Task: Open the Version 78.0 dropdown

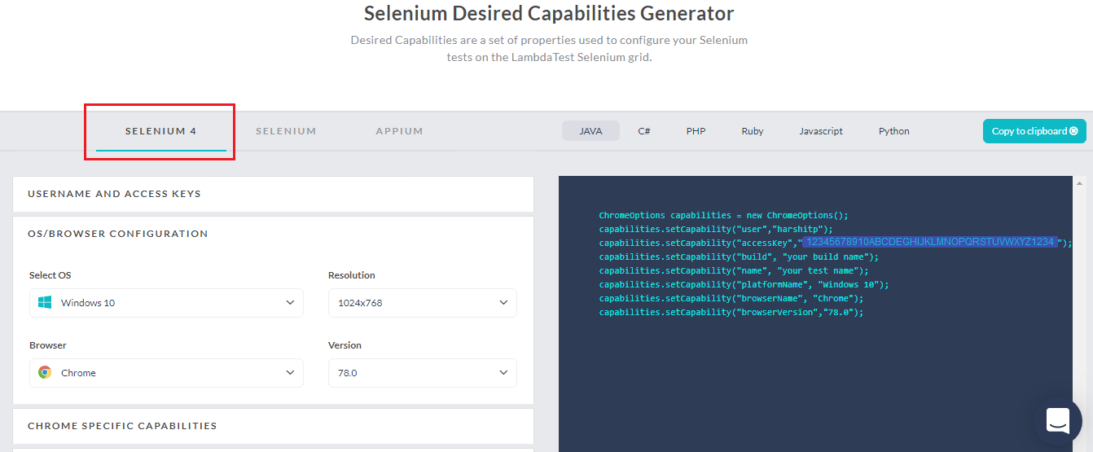Action: click(x=422, y=373)
